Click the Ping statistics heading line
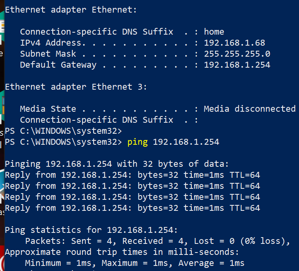This screenshot has height=271, width=299. (x=91, y=230)
